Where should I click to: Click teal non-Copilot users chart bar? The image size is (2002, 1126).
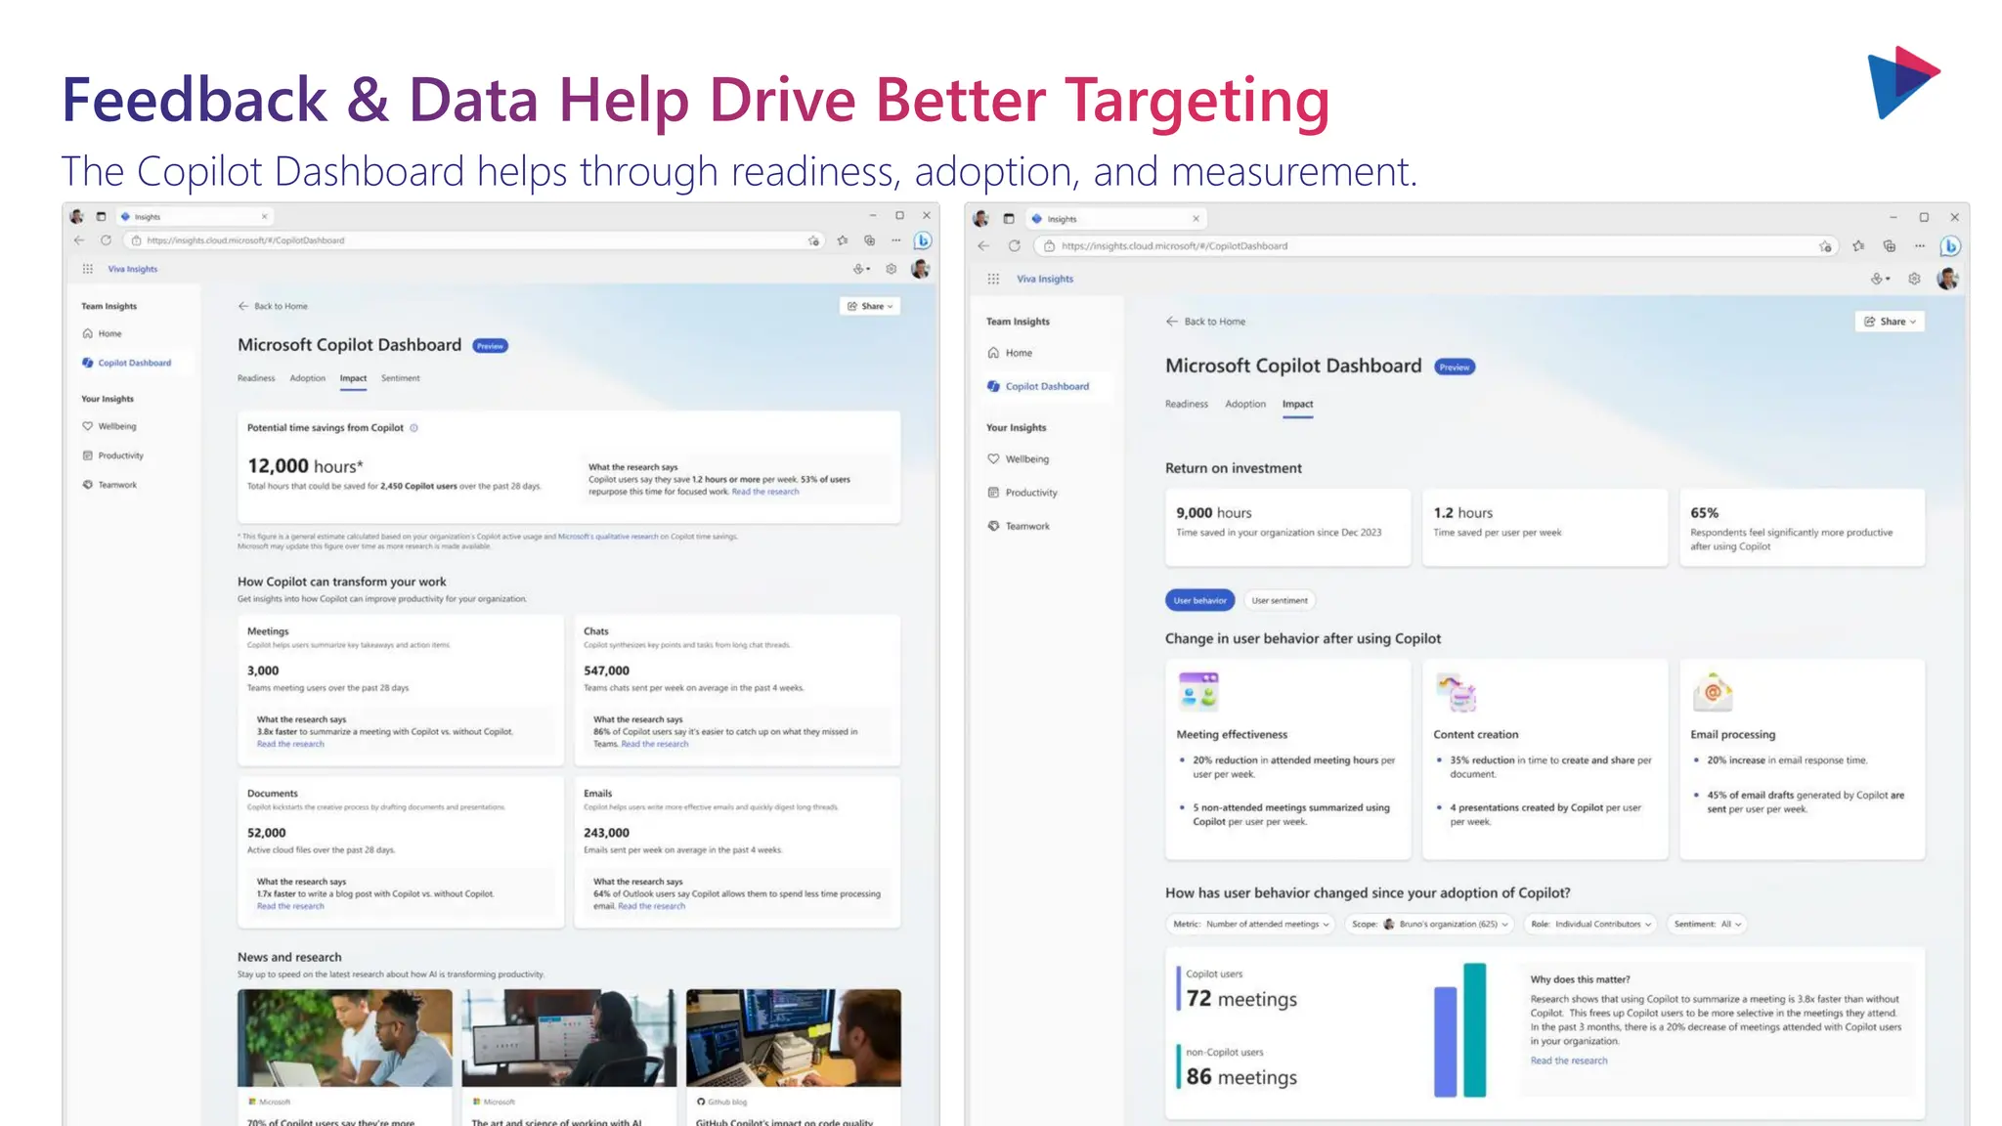tap(1474, 1029)
